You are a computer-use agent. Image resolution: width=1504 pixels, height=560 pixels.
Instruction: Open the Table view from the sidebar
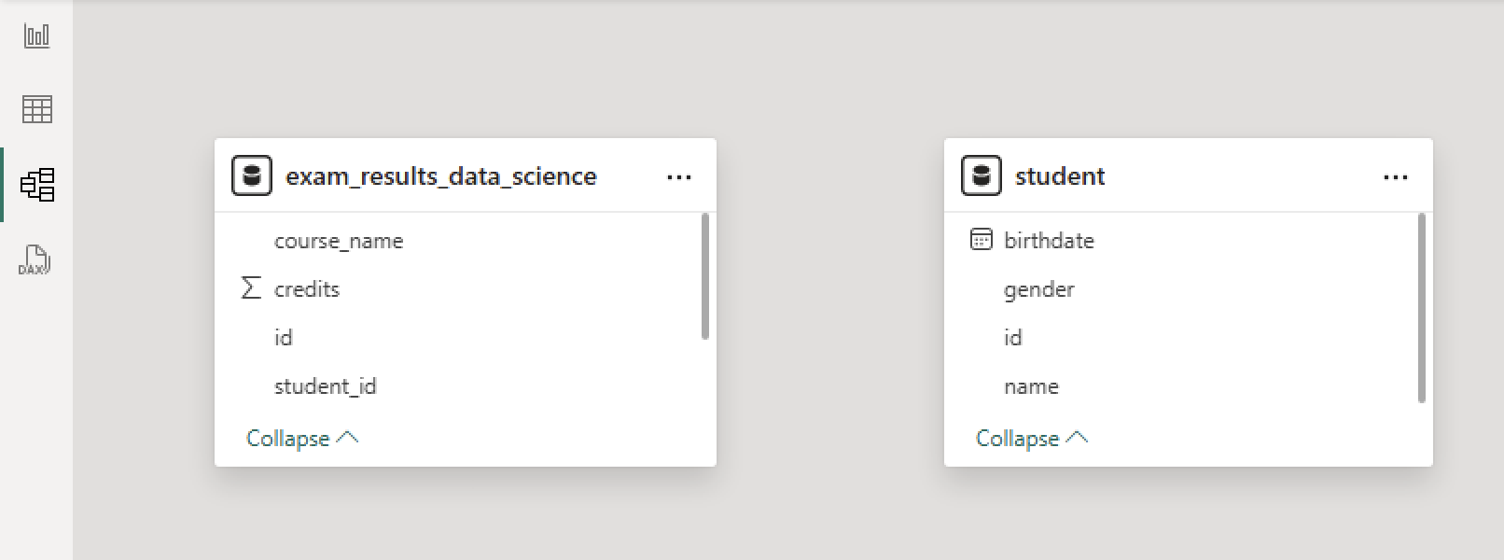tap(35, 109)
